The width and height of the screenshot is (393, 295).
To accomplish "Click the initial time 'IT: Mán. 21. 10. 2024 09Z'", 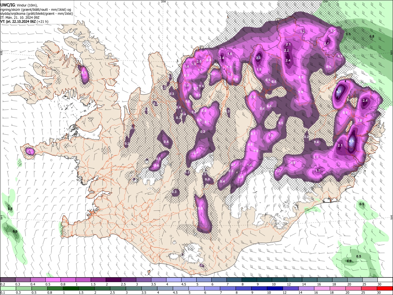I will pos(20,18).
